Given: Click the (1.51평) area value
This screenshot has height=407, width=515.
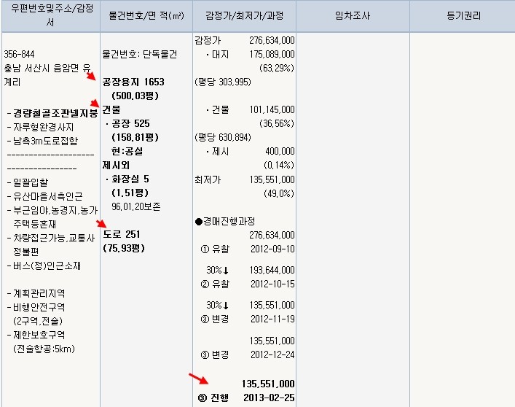Looking at the screenshot, I should (130, 193).
